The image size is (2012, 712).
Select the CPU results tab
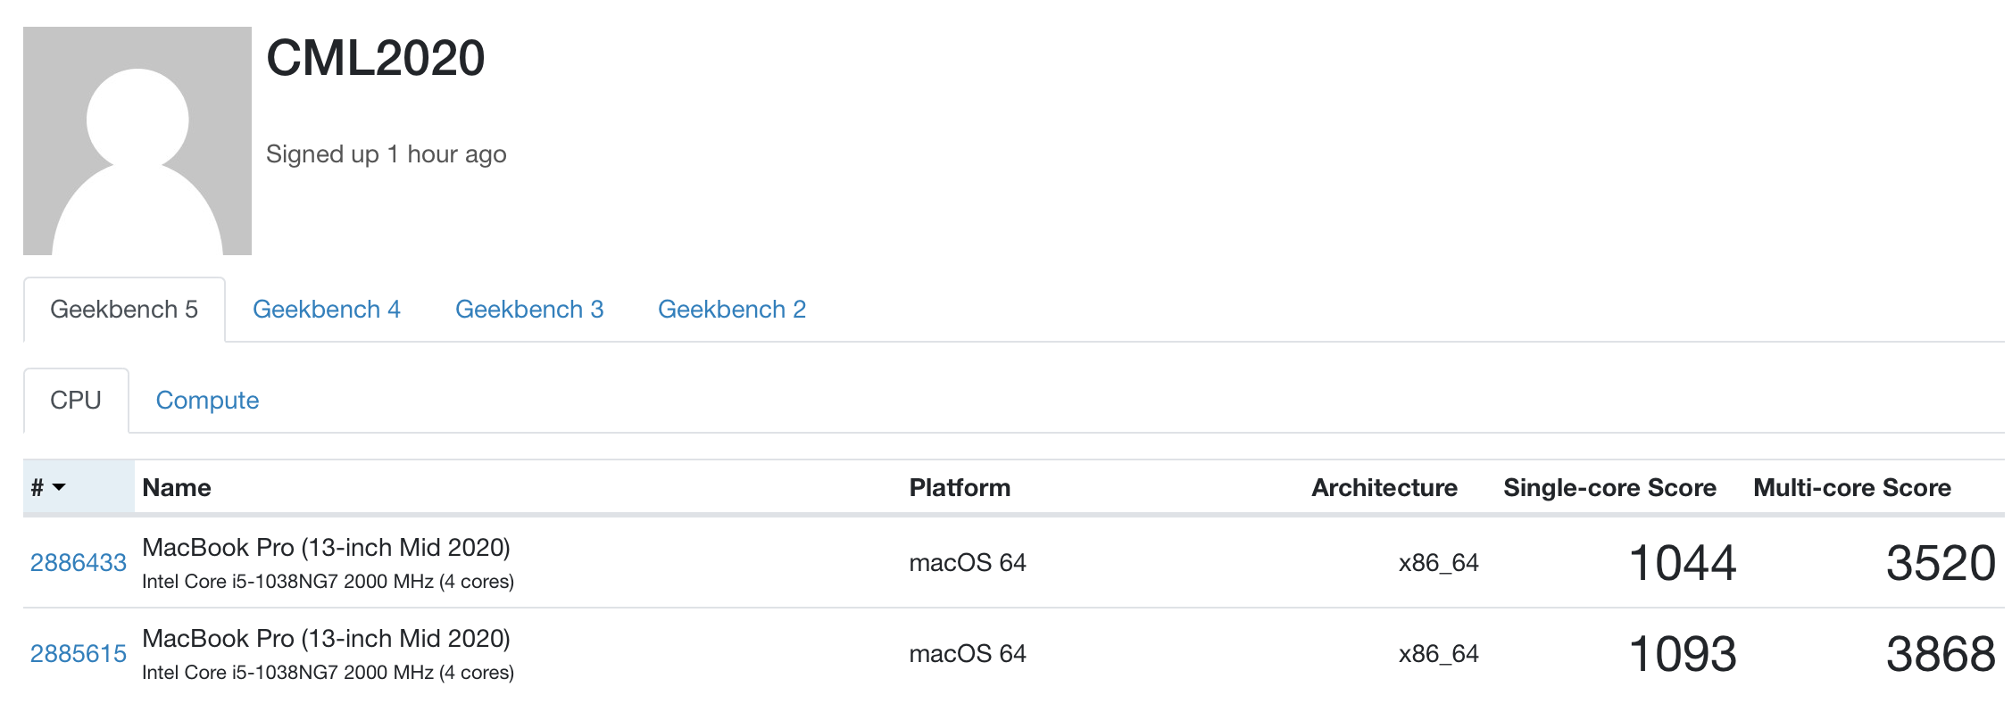tap(76, 401)
